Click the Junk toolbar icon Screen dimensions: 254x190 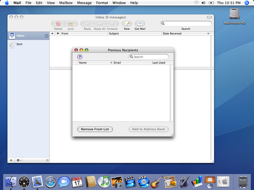pyautogui.click(x=71, y=24)
